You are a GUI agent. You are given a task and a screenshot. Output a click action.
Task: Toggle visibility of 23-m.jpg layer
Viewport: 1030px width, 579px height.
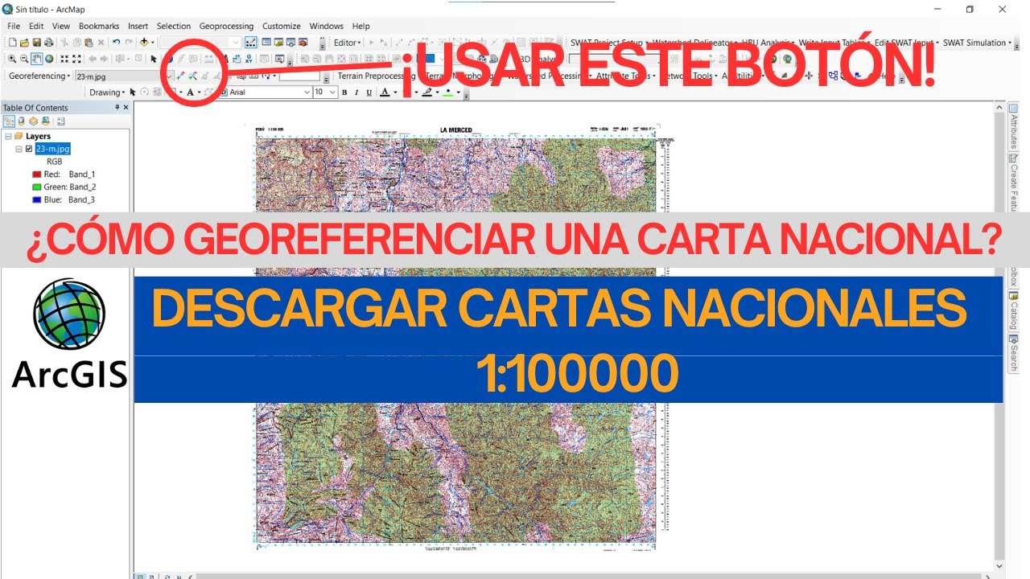[x=29, y=149]
